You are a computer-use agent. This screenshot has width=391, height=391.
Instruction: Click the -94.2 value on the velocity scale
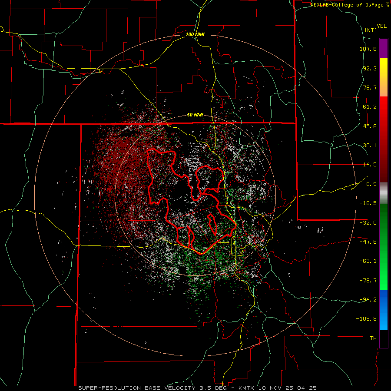[x=368, y=299]
